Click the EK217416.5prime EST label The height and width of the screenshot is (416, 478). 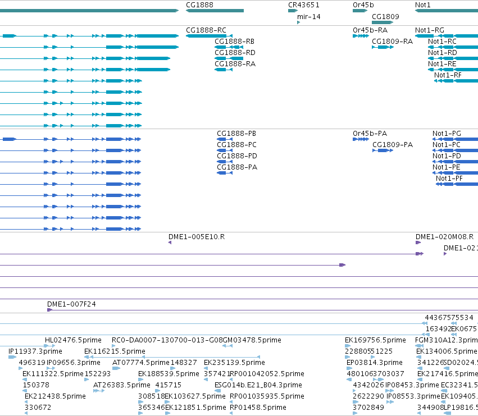point(448,374)
